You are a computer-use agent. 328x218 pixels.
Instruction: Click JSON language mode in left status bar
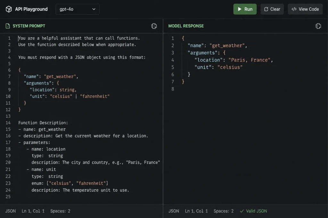tap(11, 211)
